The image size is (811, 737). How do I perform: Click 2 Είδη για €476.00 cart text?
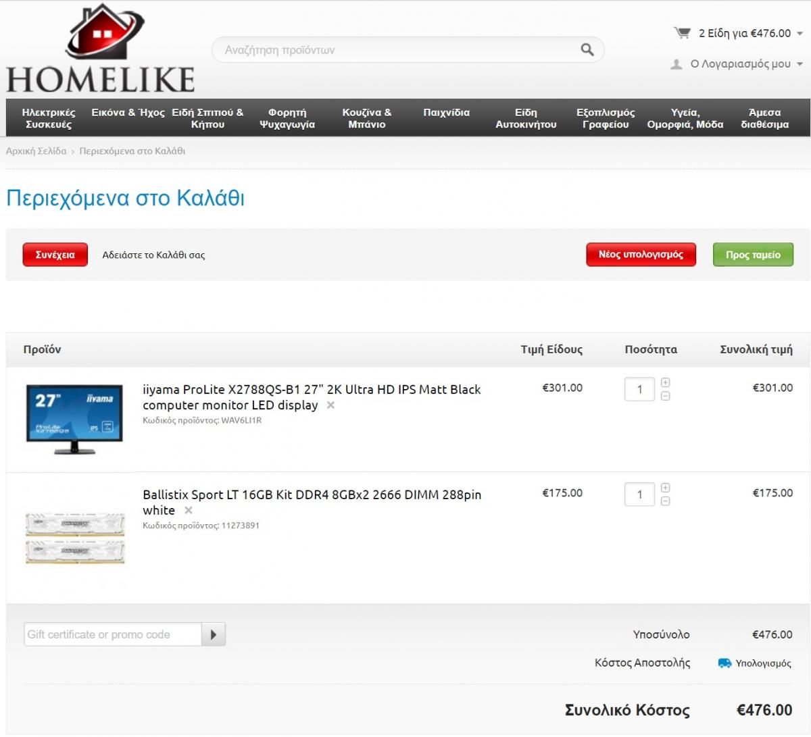pyautogui.click(x=745, y=33)
